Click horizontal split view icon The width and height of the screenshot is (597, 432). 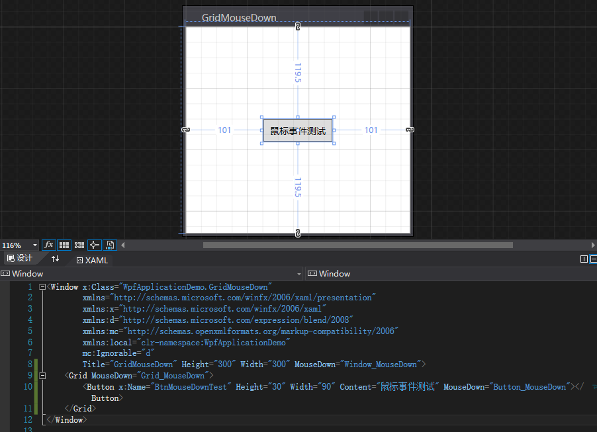click(x=593, y=259)
